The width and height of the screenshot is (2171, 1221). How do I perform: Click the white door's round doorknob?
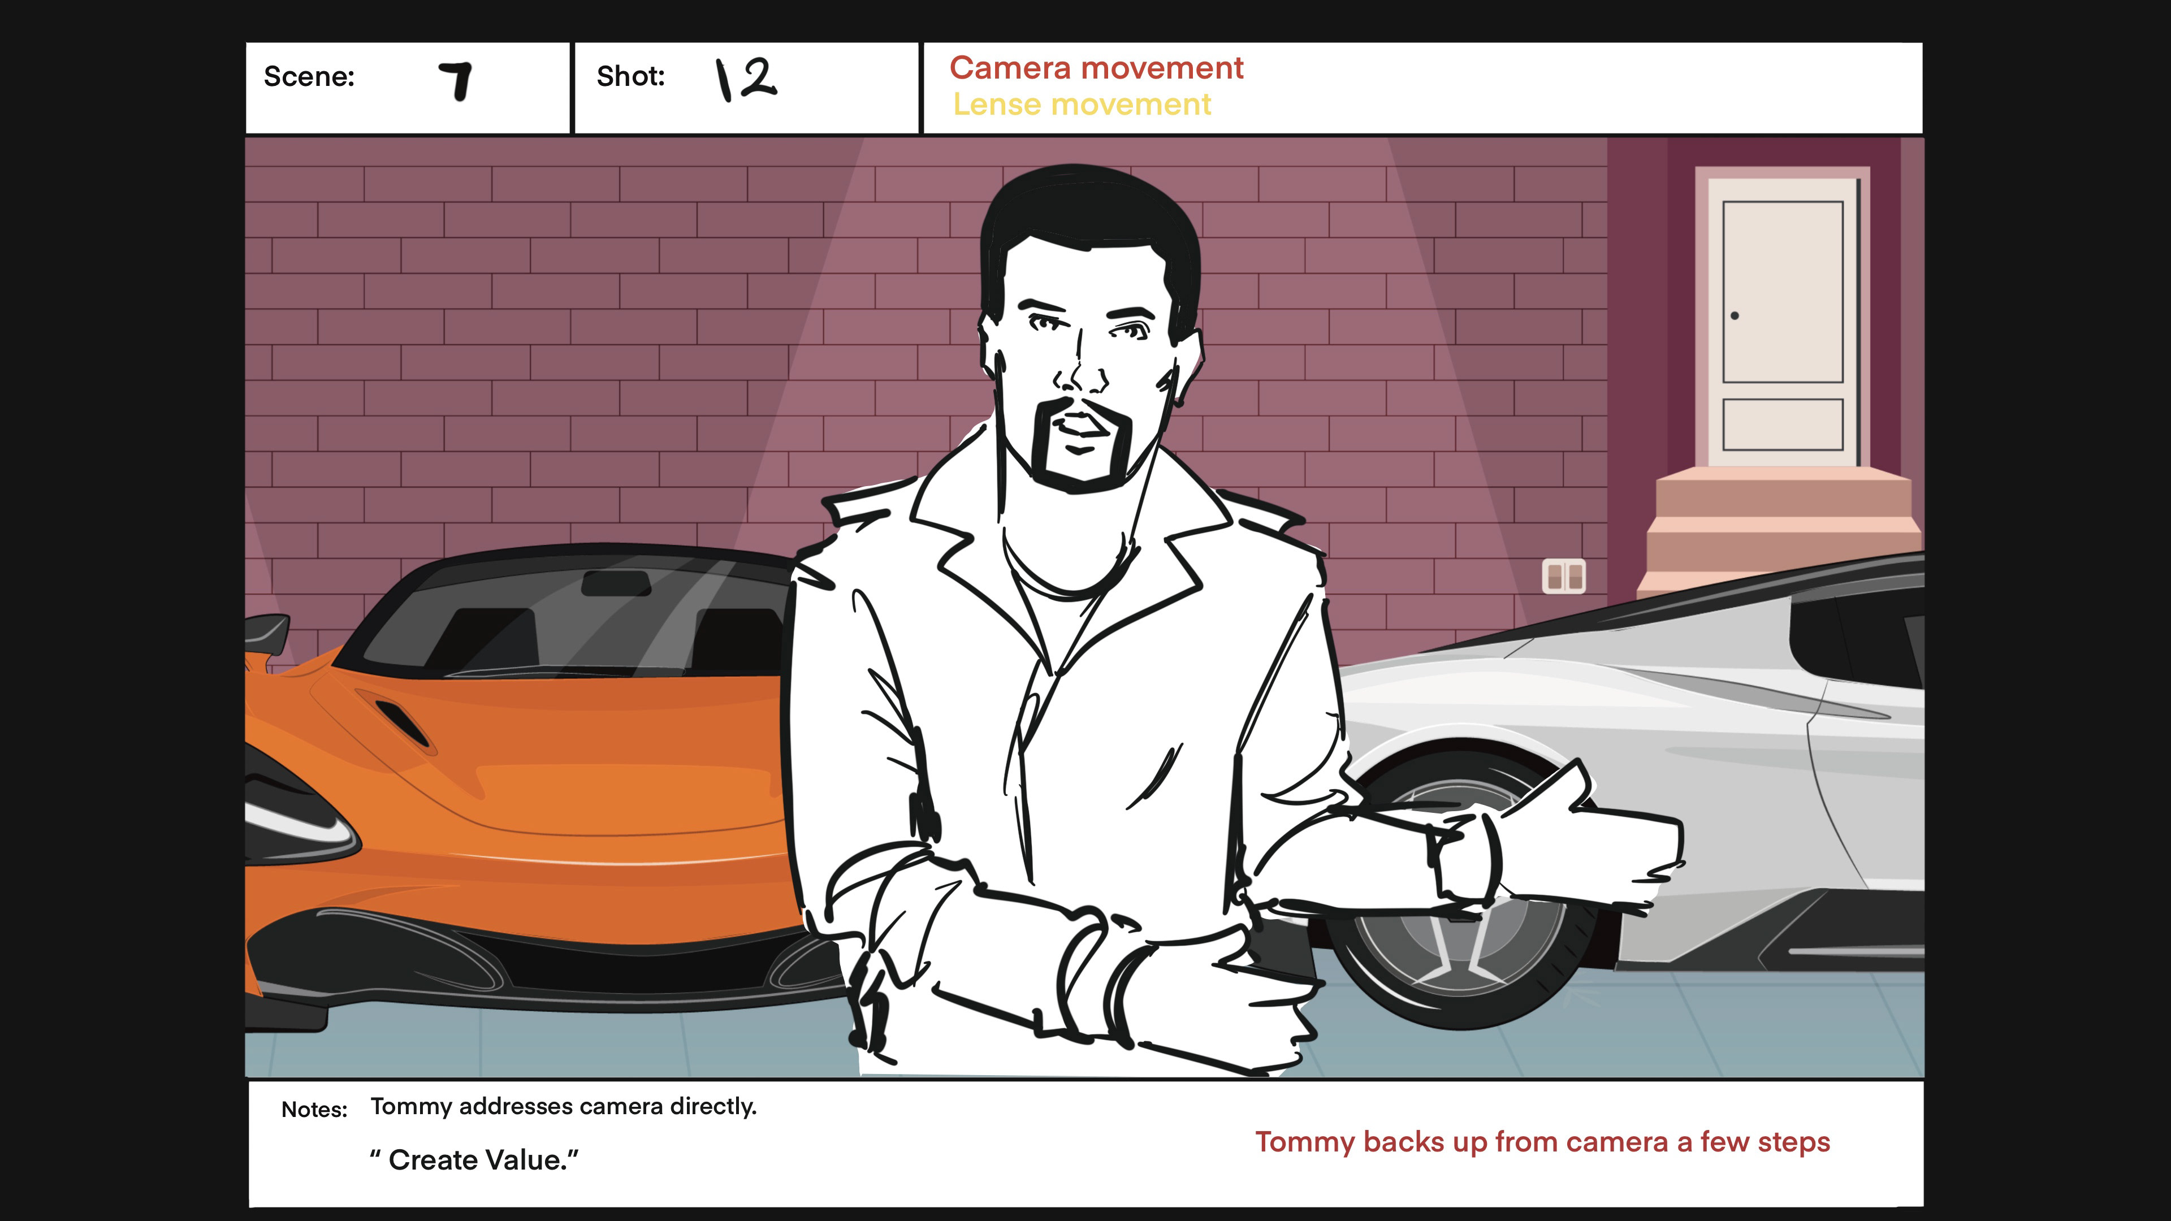click(1735, 316)
